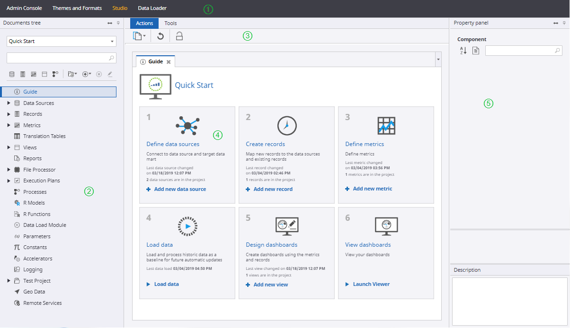Click the Launch Viewer link
Image resolution: width=570 pixels, height=328 pixels.
(371, 284)
